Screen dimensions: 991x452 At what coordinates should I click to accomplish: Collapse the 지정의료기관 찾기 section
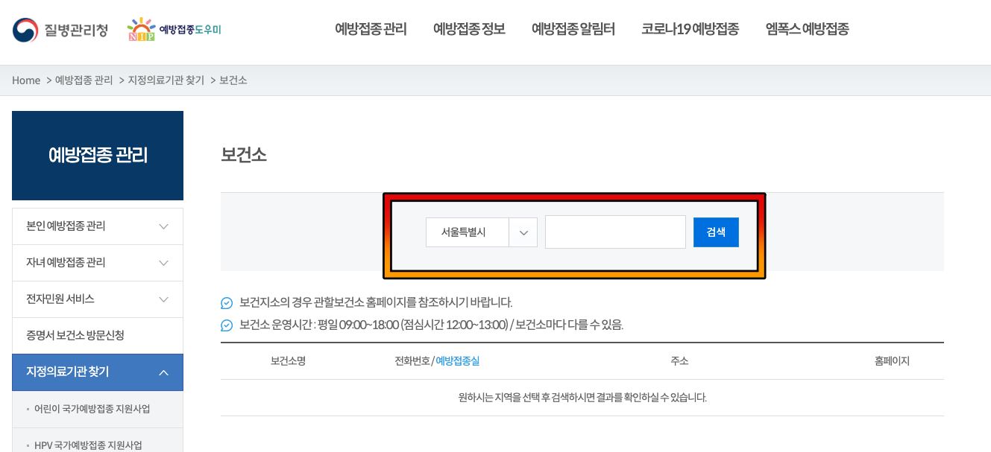coord(98,372)
